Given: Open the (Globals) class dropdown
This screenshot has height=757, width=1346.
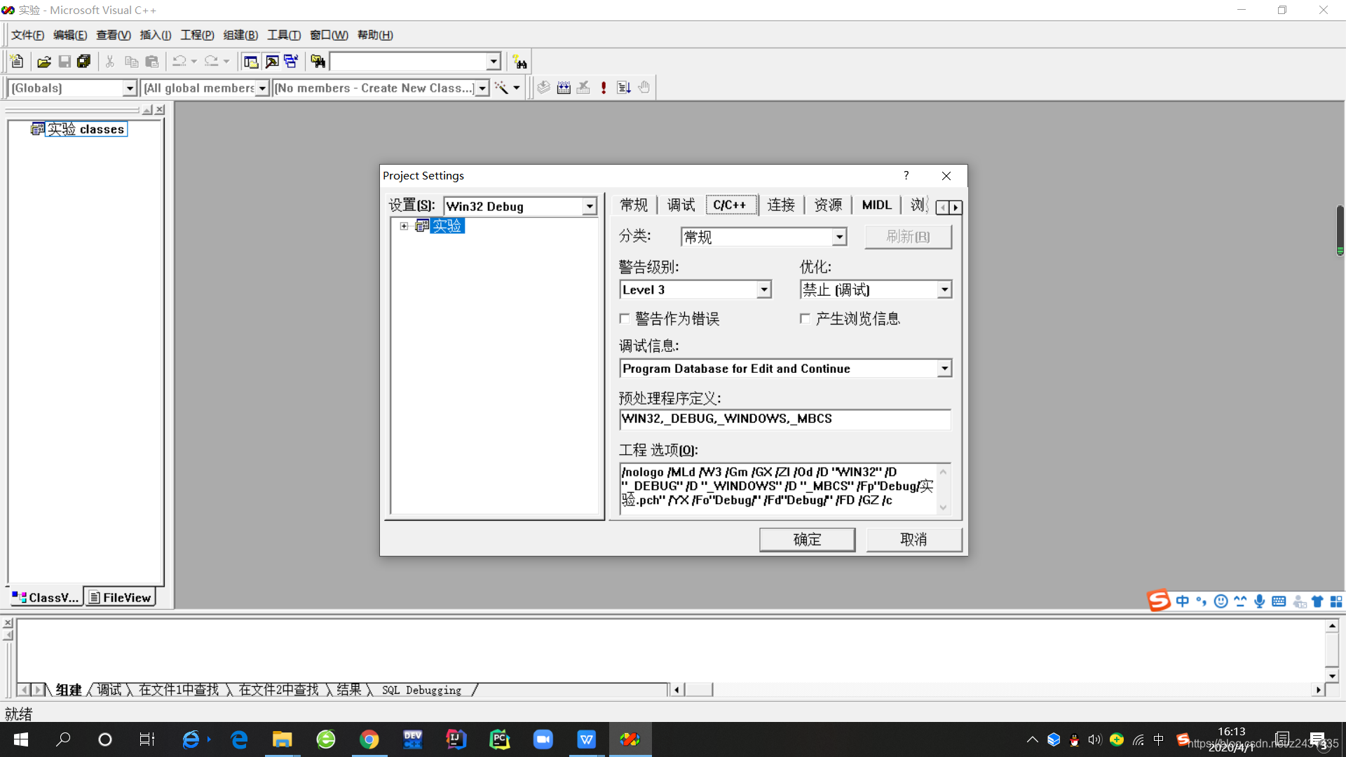Looking at the screenshot, I should [x=129, y=88].
